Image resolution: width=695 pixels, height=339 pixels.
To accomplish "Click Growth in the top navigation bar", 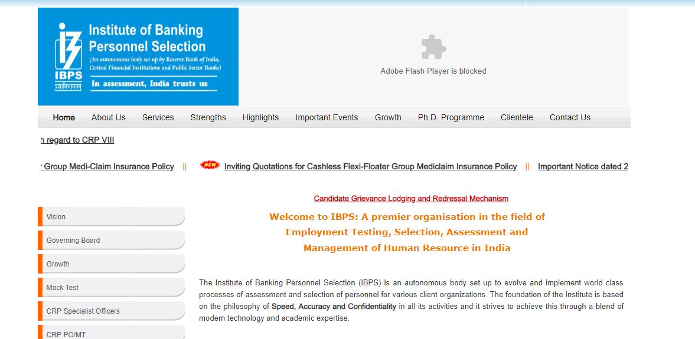I will click(x=388, y=117).
